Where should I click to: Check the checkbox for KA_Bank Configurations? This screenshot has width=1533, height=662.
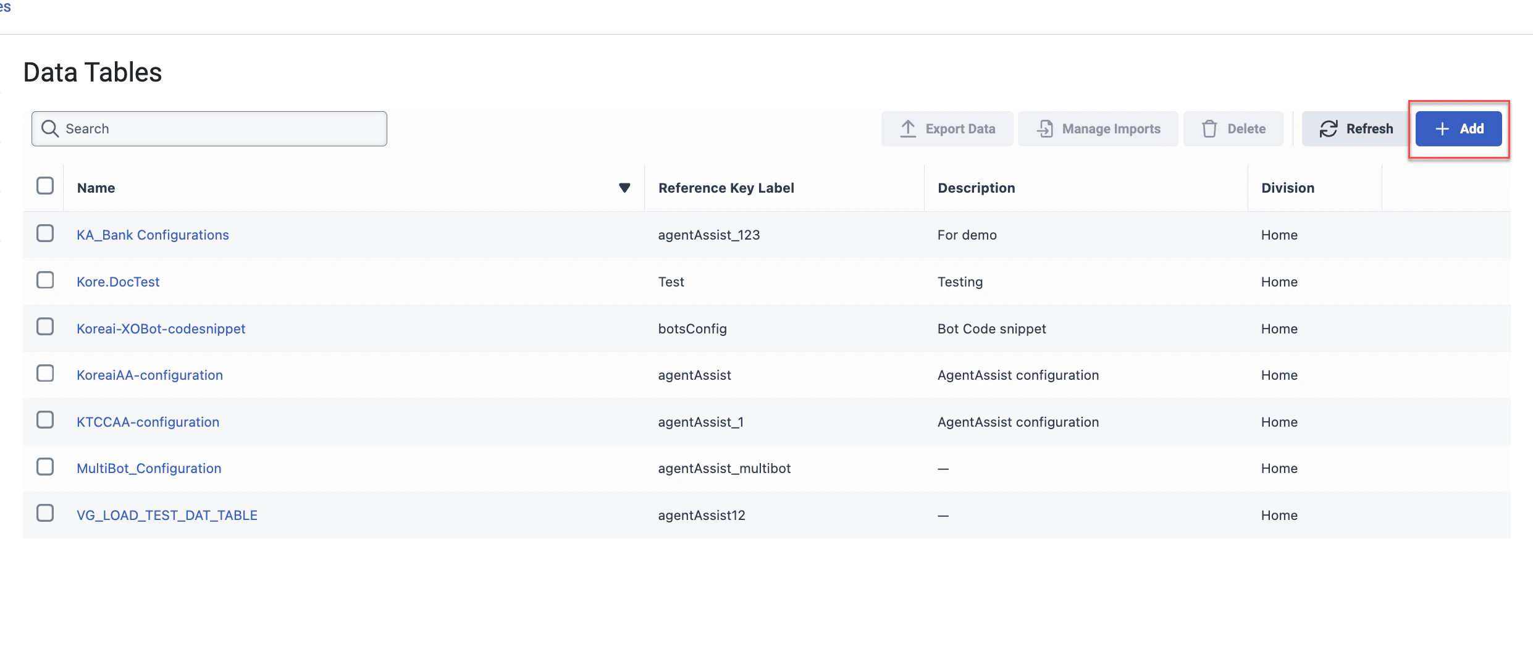[x=45, y=233]
